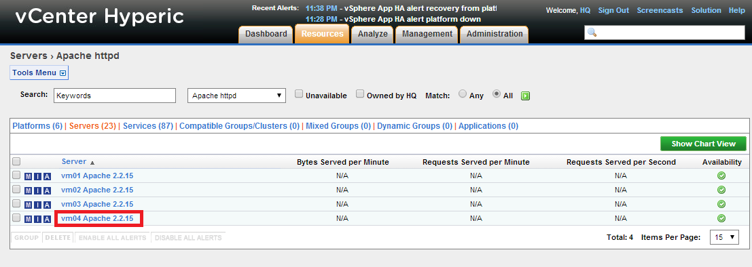Open vm01 Apache 2.2.15 server link
Screen dimensions: 752x267
click(97, 176)
